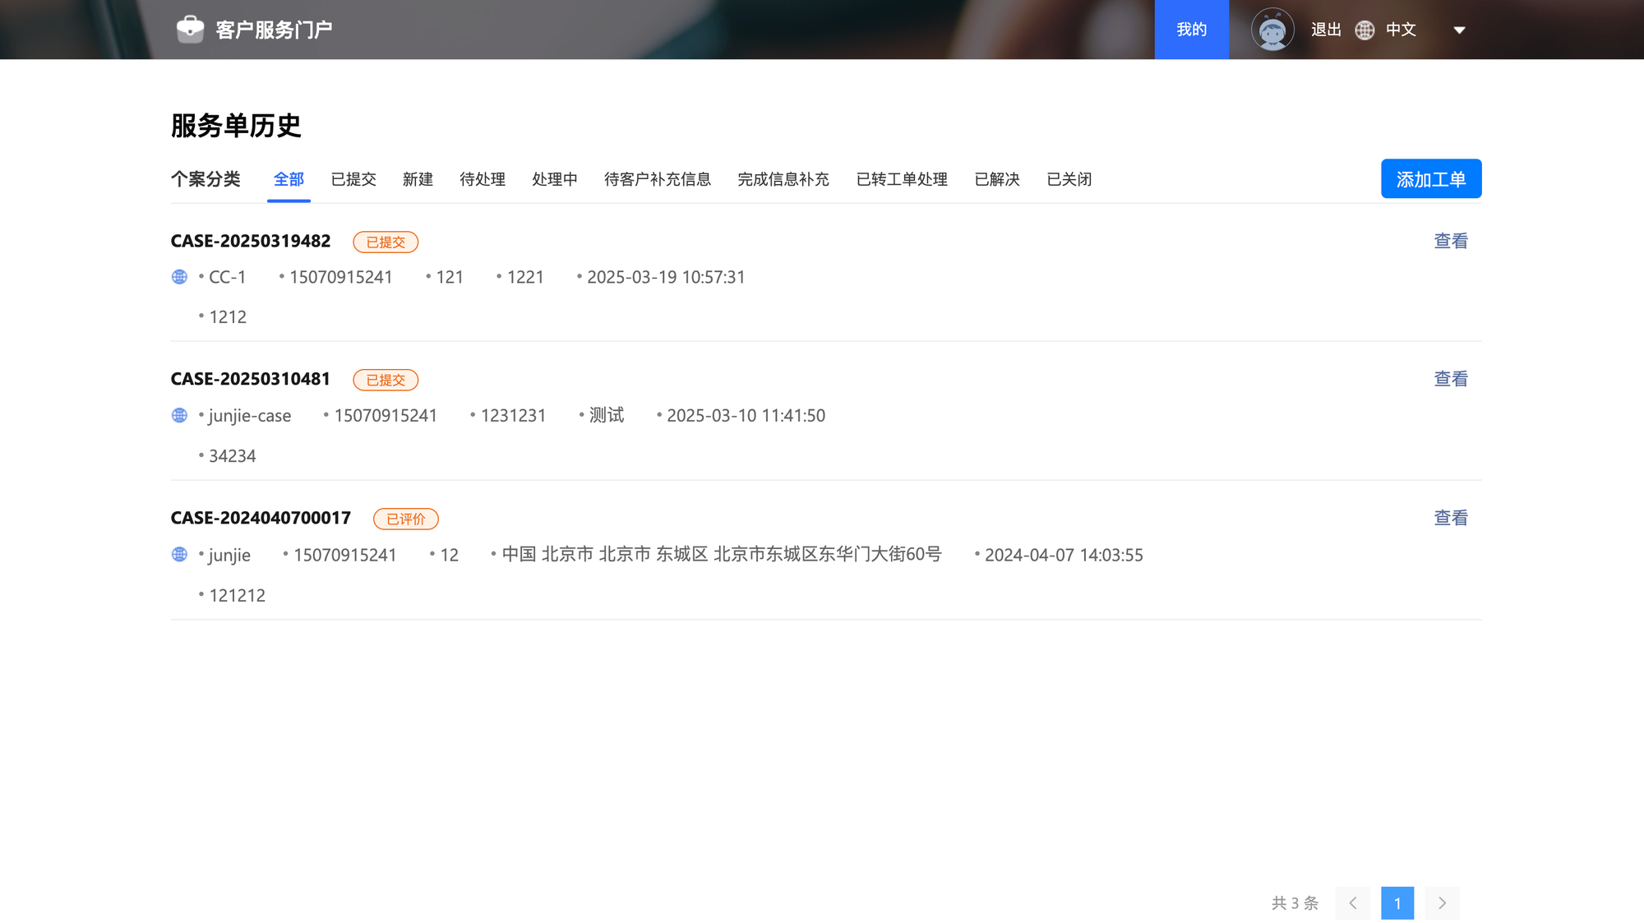Click globe icon beside CC-1 case
Screen dimensions: 1644x923
click(179, 277)
